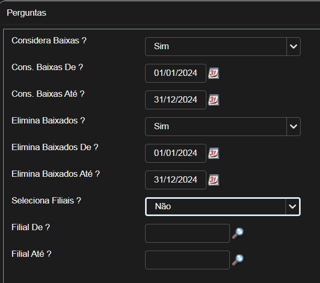Image resolution: width=320 pixels, height=283 pixels.
Task: Click the Cons. Baixas De date field
Action: coord(175,73)
